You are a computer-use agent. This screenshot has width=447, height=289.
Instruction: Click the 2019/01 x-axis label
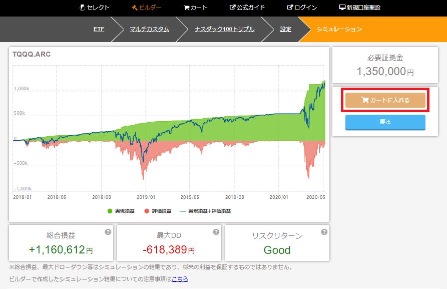pyautogui.click(x=146, y=197)
